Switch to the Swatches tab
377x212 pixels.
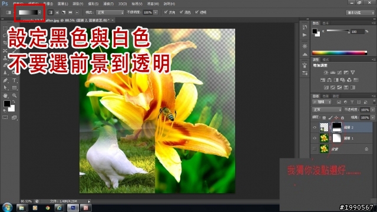pos(326,24)
